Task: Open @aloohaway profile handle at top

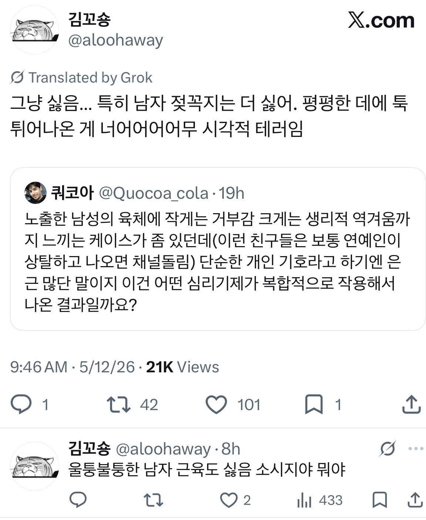Action: 115,40
